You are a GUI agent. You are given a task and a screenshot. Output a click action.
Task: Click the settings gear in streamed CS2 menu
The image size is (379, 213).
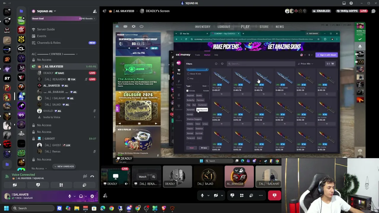pos(134,26)
